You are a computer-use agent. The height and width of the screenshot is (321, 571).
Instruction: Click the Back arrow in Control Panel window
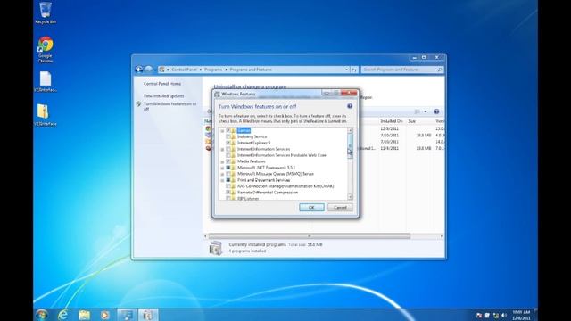(139, 70)
